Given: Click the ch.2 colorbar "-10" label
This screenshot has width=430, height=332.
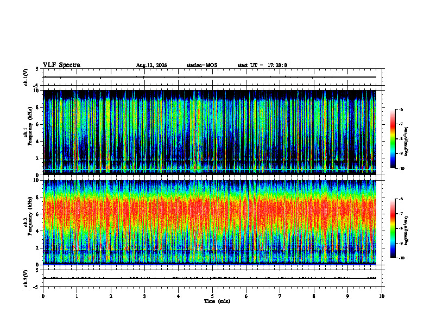Looking at the screenshot, I should pyautogui.click(x=401, y=258).
